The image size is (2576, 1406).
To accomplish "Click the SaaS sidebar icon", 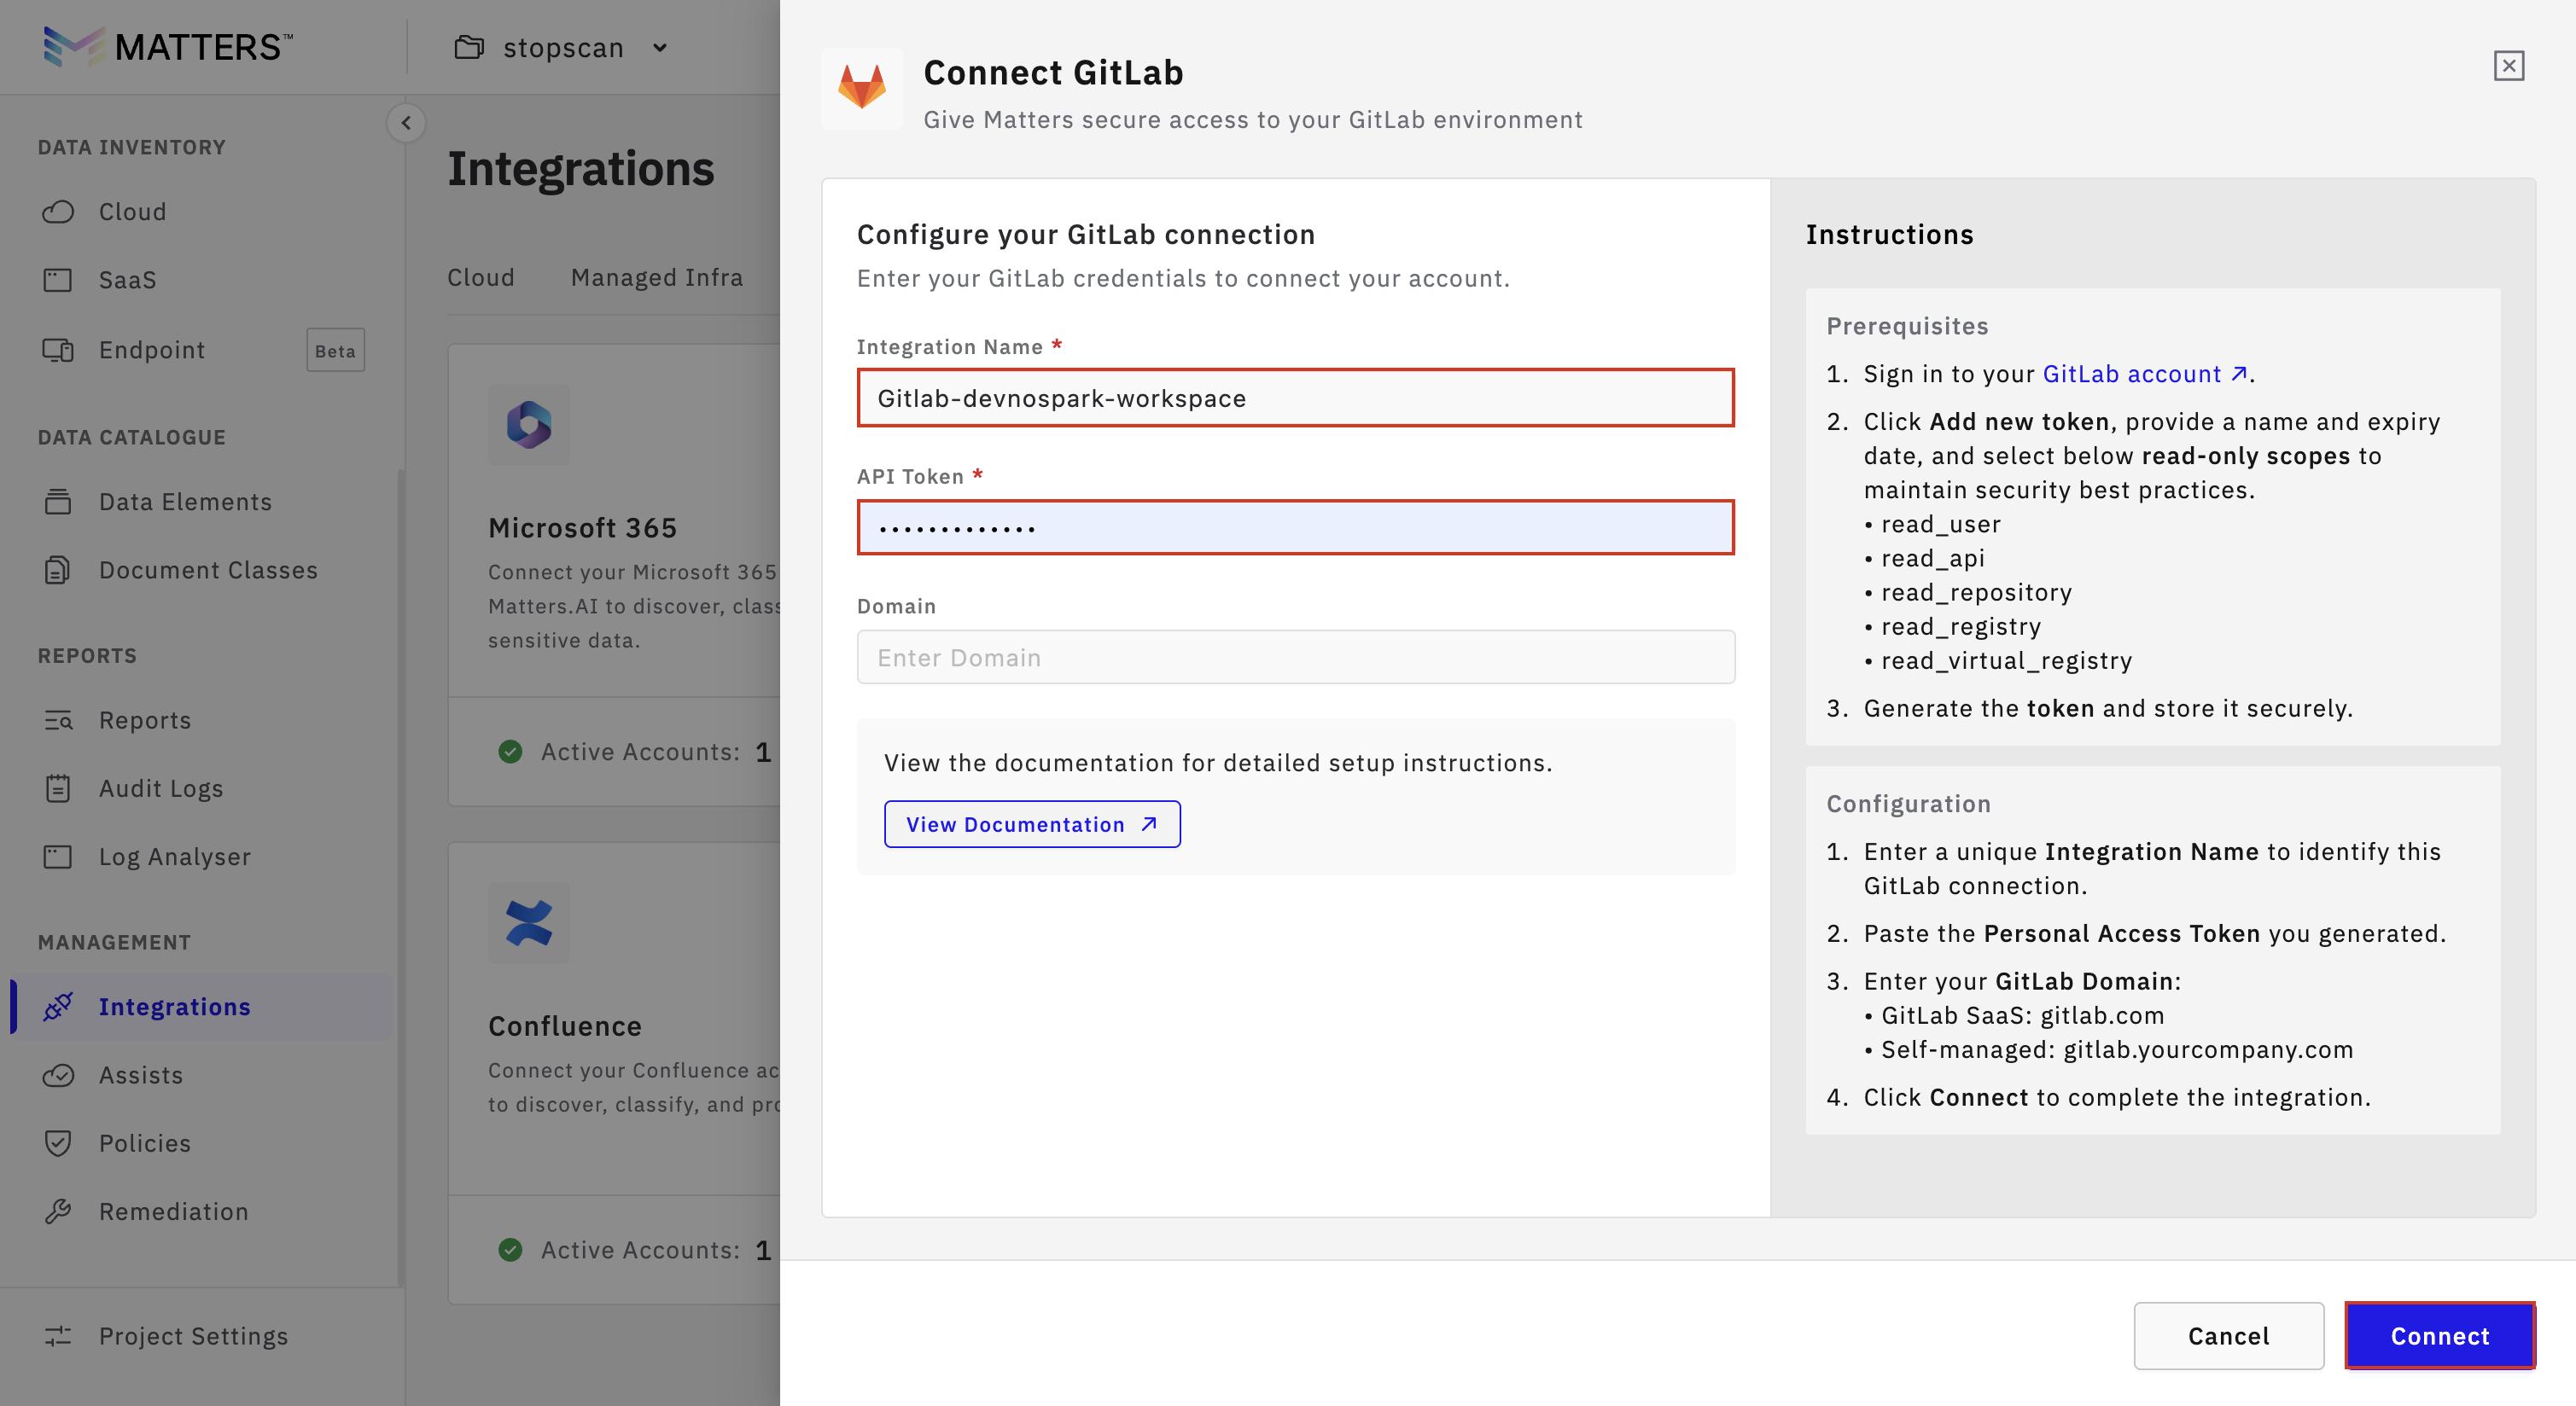I will pyautogui.click(x=58, y=280).
